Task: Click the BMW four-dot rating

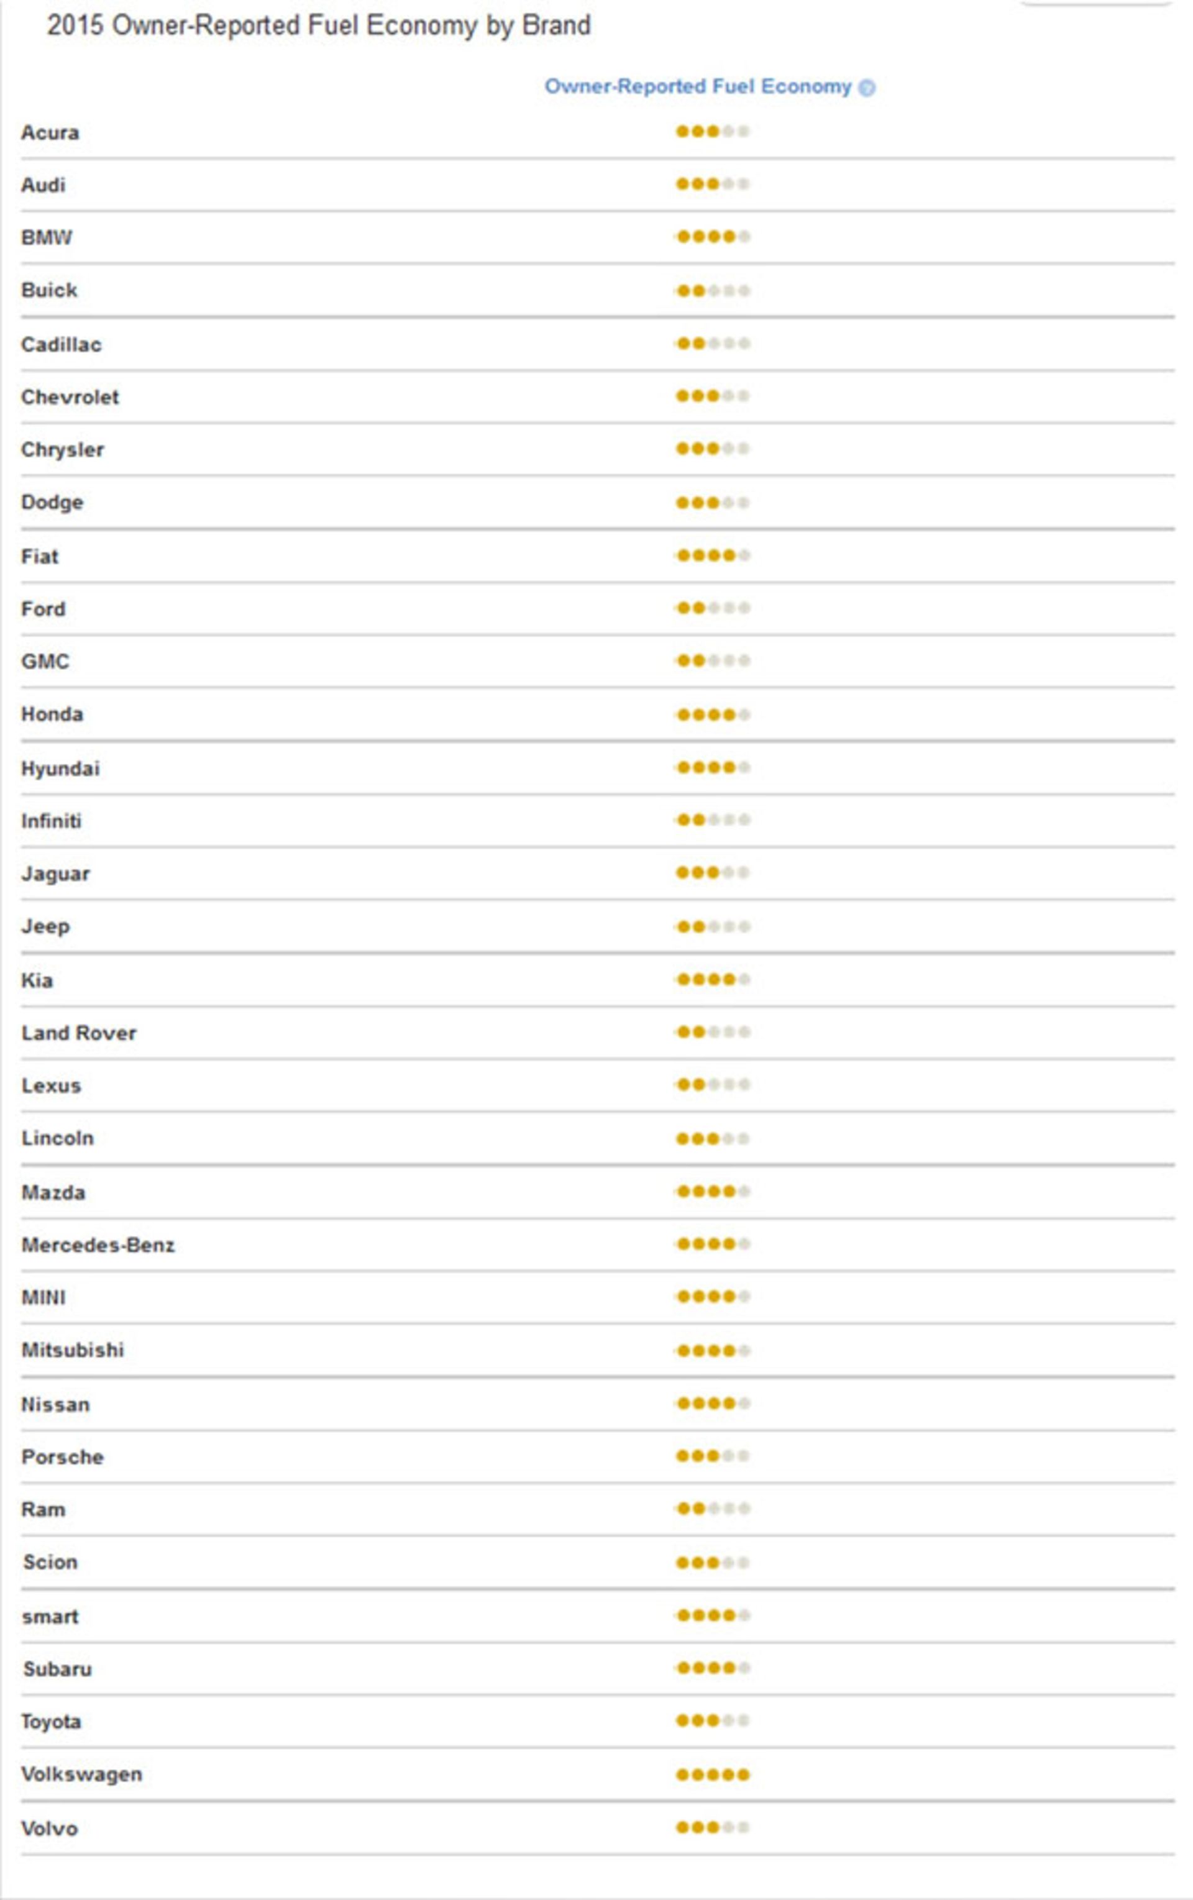Action: click(713, 236)
